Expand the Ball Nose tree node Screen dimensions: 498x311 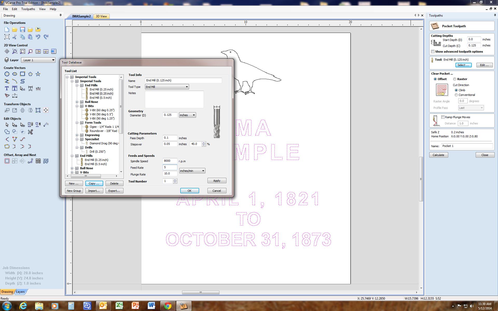77,102
